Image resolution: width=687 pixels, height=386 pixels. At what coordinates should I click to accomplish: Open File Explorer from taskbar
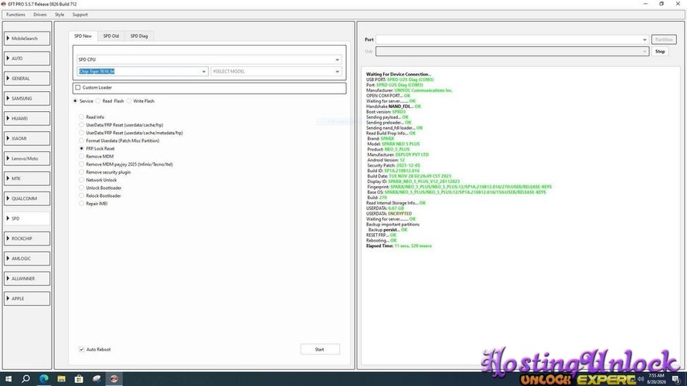tap(61, 379)
